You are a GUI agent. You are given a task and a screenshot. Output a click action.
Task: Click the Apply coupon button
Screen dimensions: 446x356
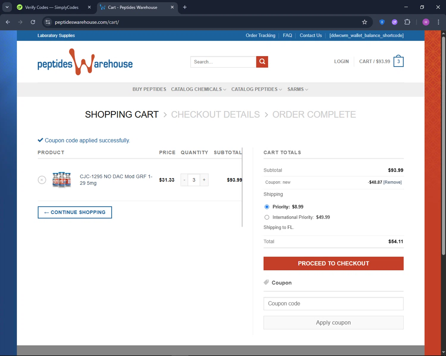[333, 322]
